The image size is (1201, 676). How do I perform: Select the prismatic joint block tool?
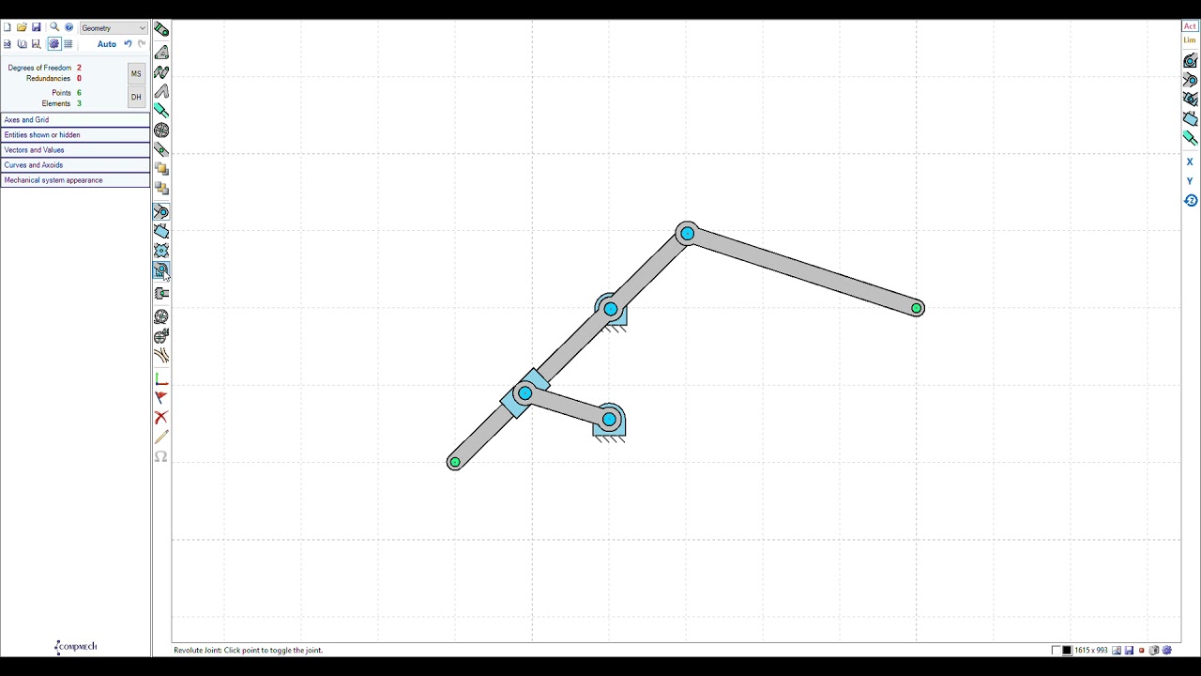coord(161,231)
